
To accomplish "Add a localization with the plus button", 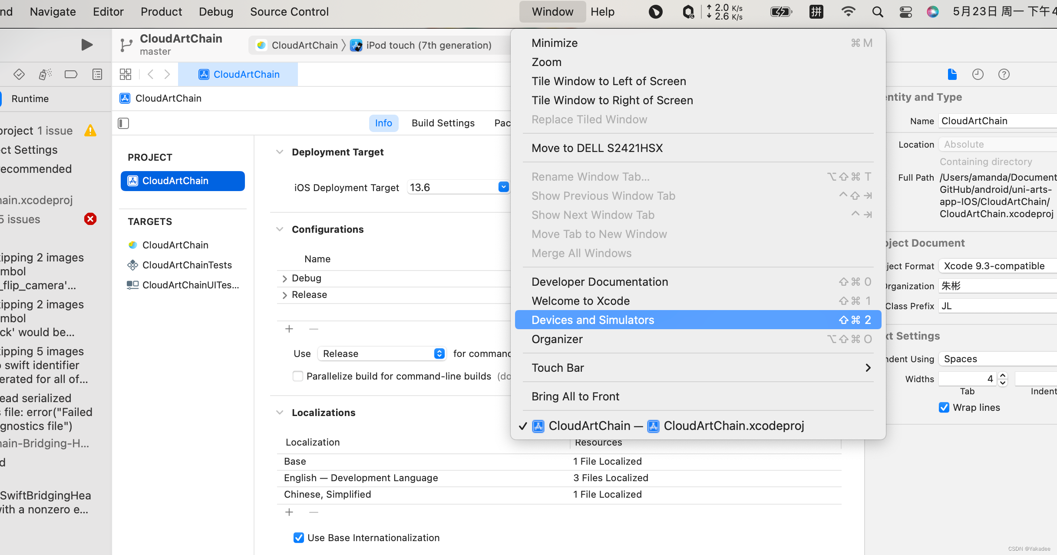I will pos(289,512).
